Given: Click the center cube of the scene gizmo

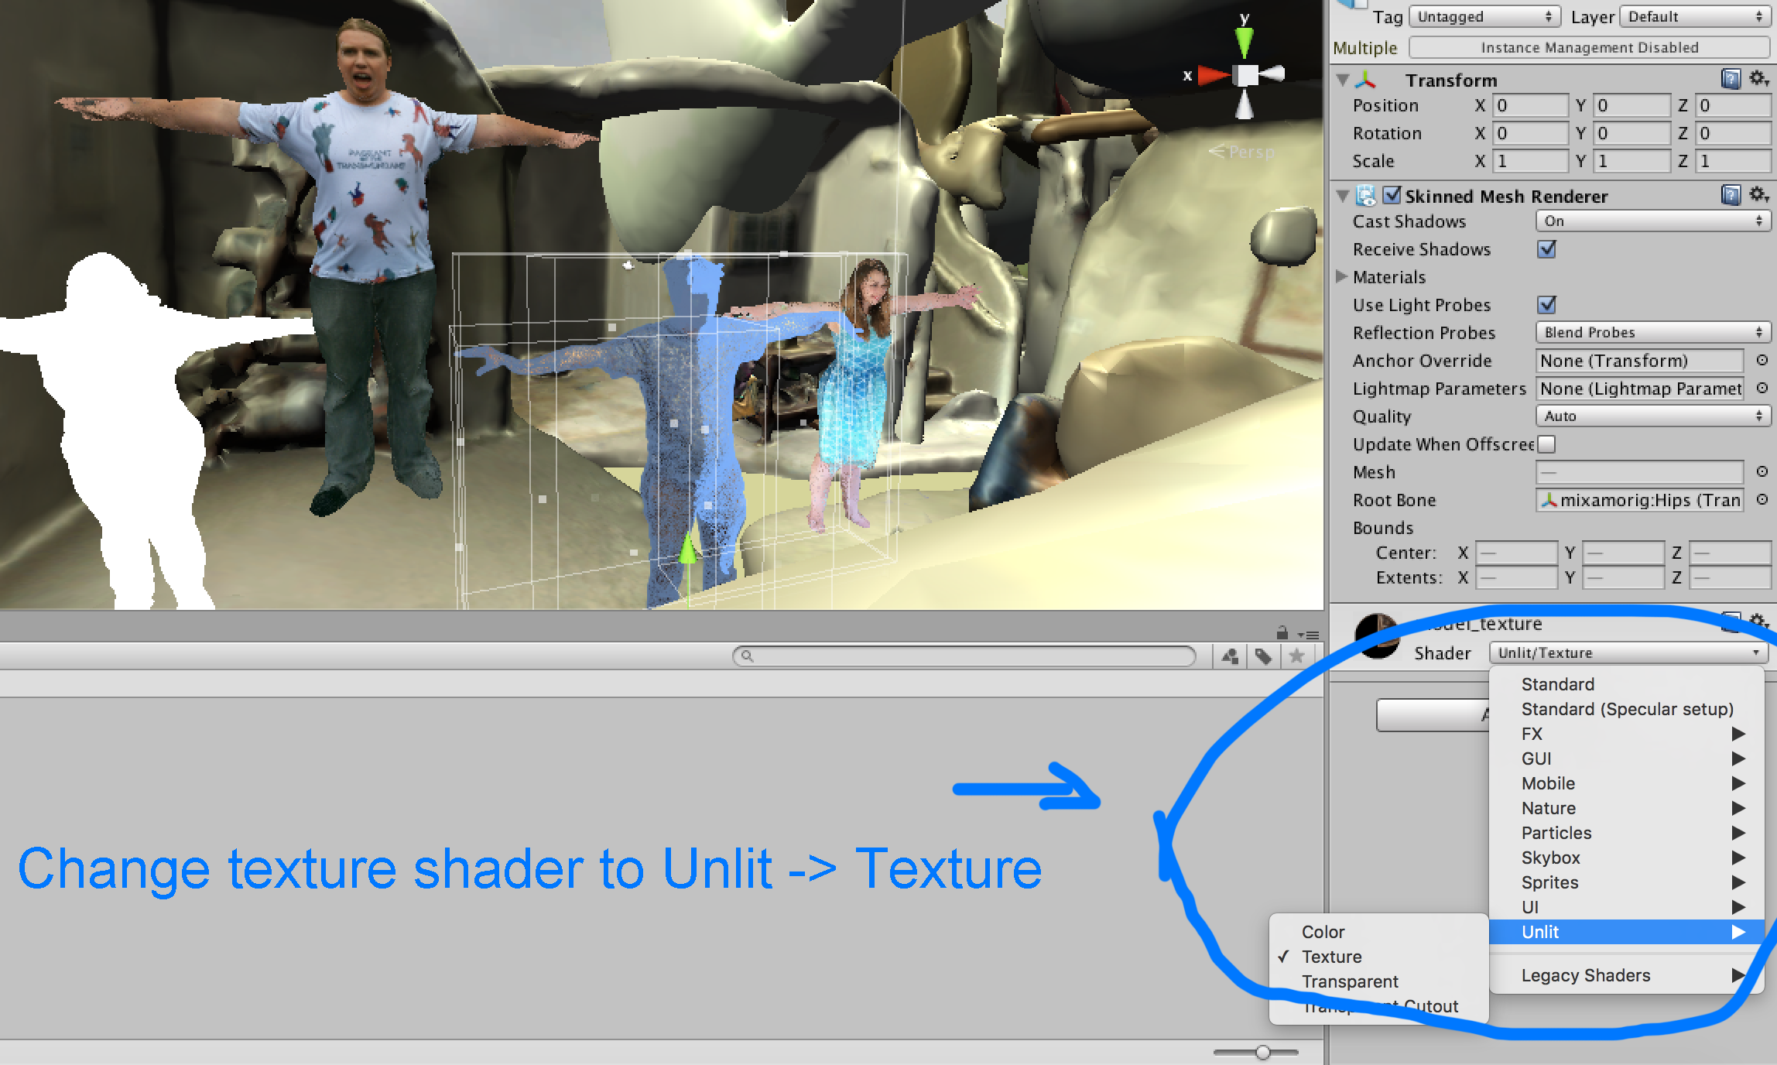Looking at the screenshot, I should pos(1245,75).
